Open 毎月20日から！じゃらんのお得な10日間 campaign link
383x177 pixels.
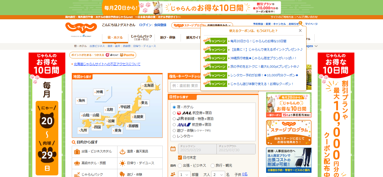259,41
